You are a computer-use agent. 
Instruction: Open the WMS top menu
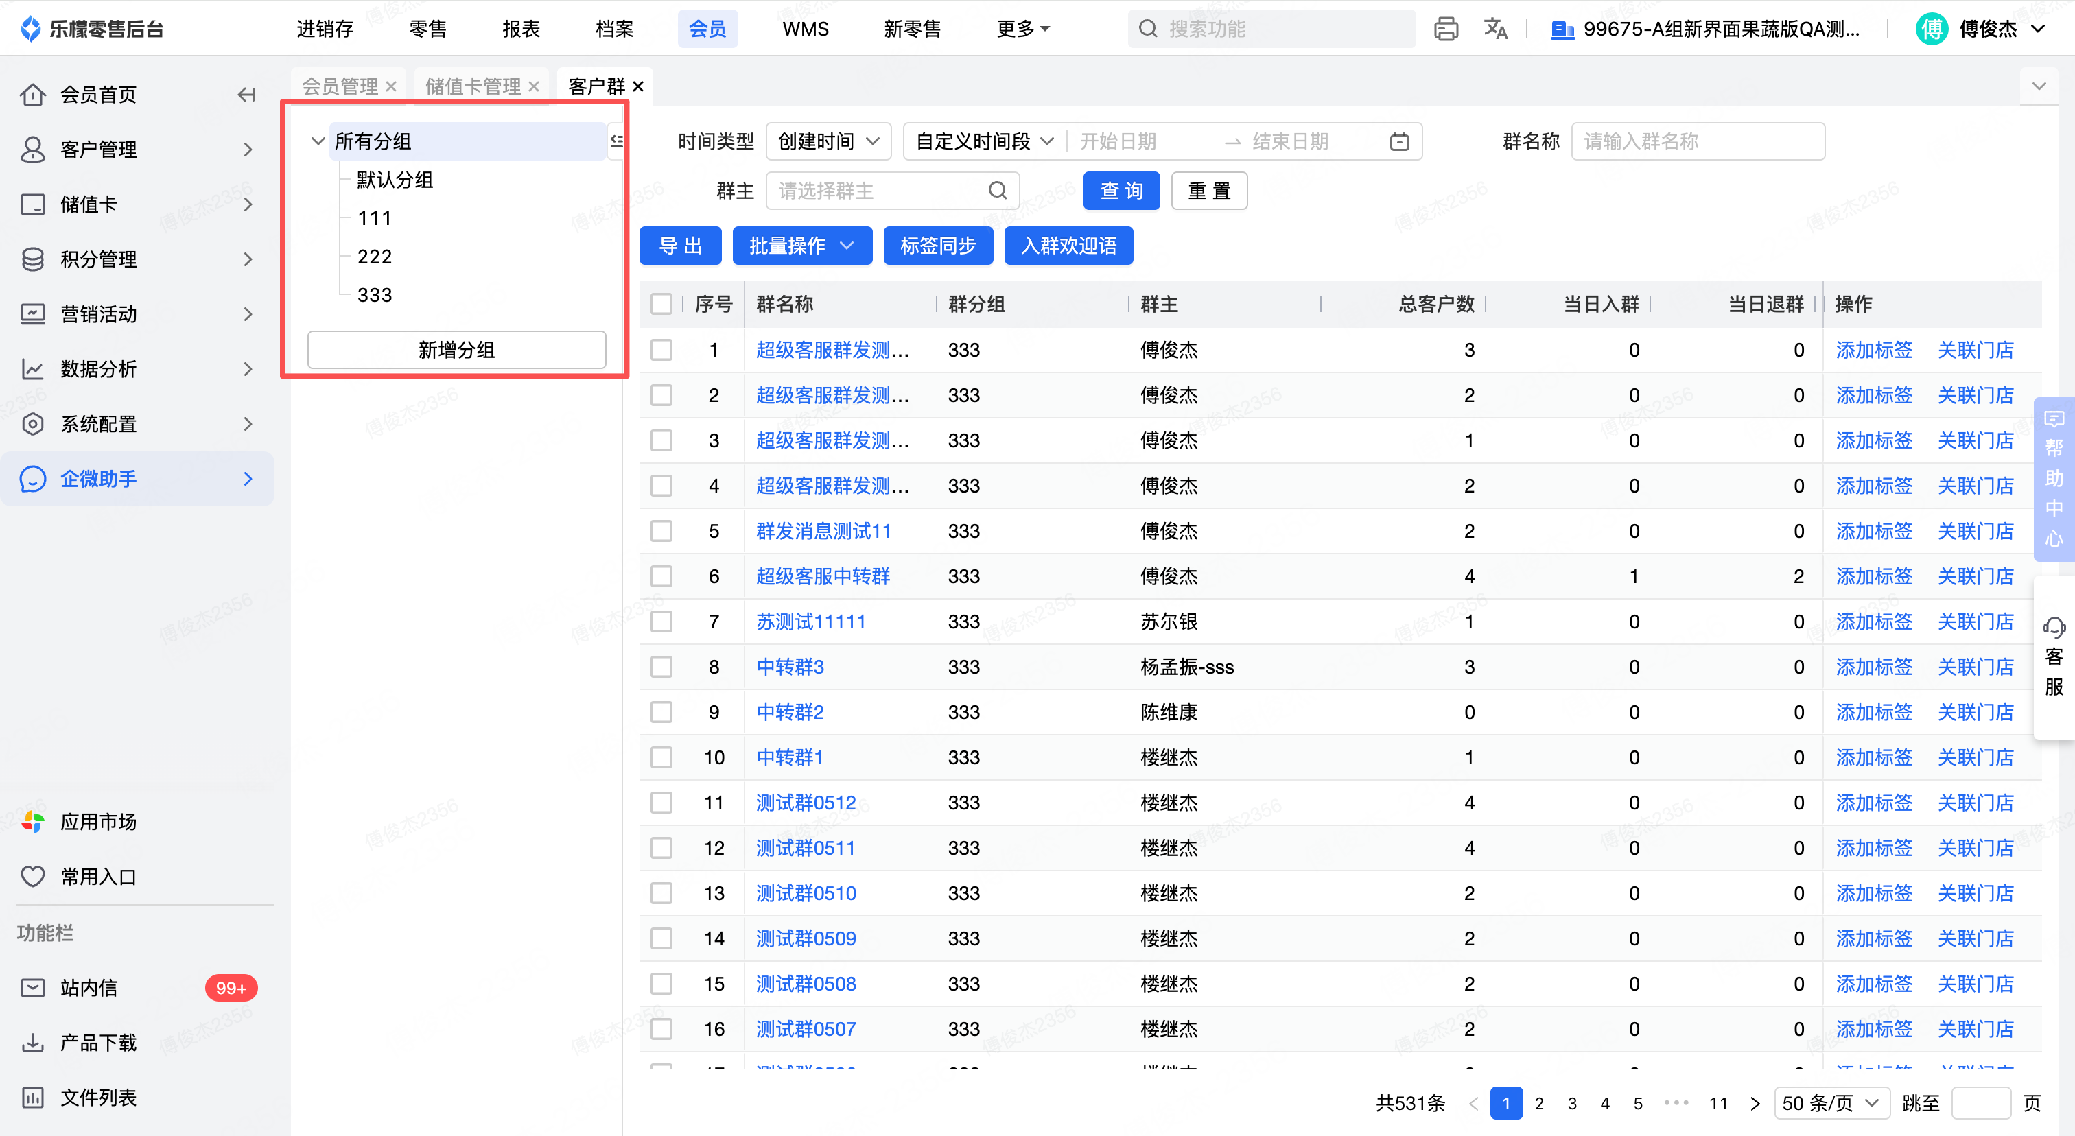[x=805, y=29]
